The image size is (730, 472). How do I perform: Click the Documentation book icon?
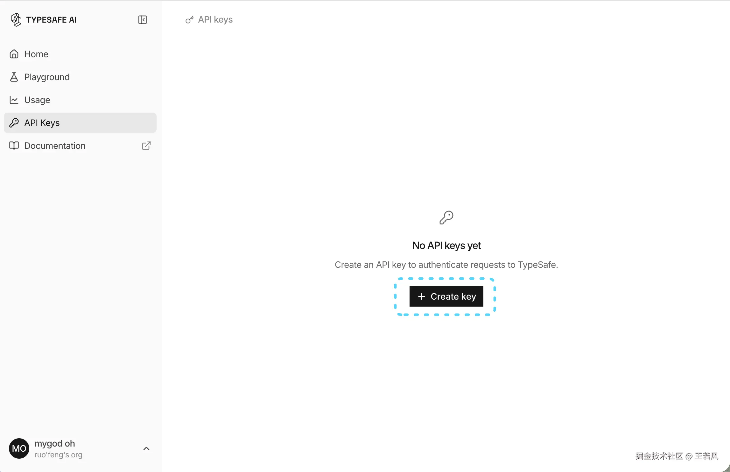[x=14, y=146]
